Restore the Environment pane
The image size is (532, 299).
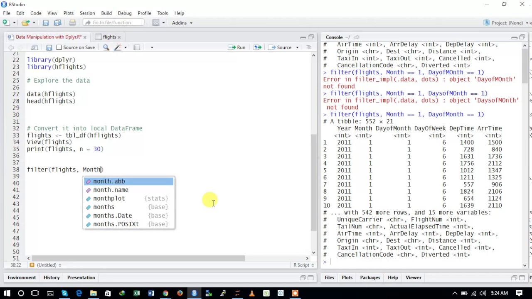click(x=303, y=278)
